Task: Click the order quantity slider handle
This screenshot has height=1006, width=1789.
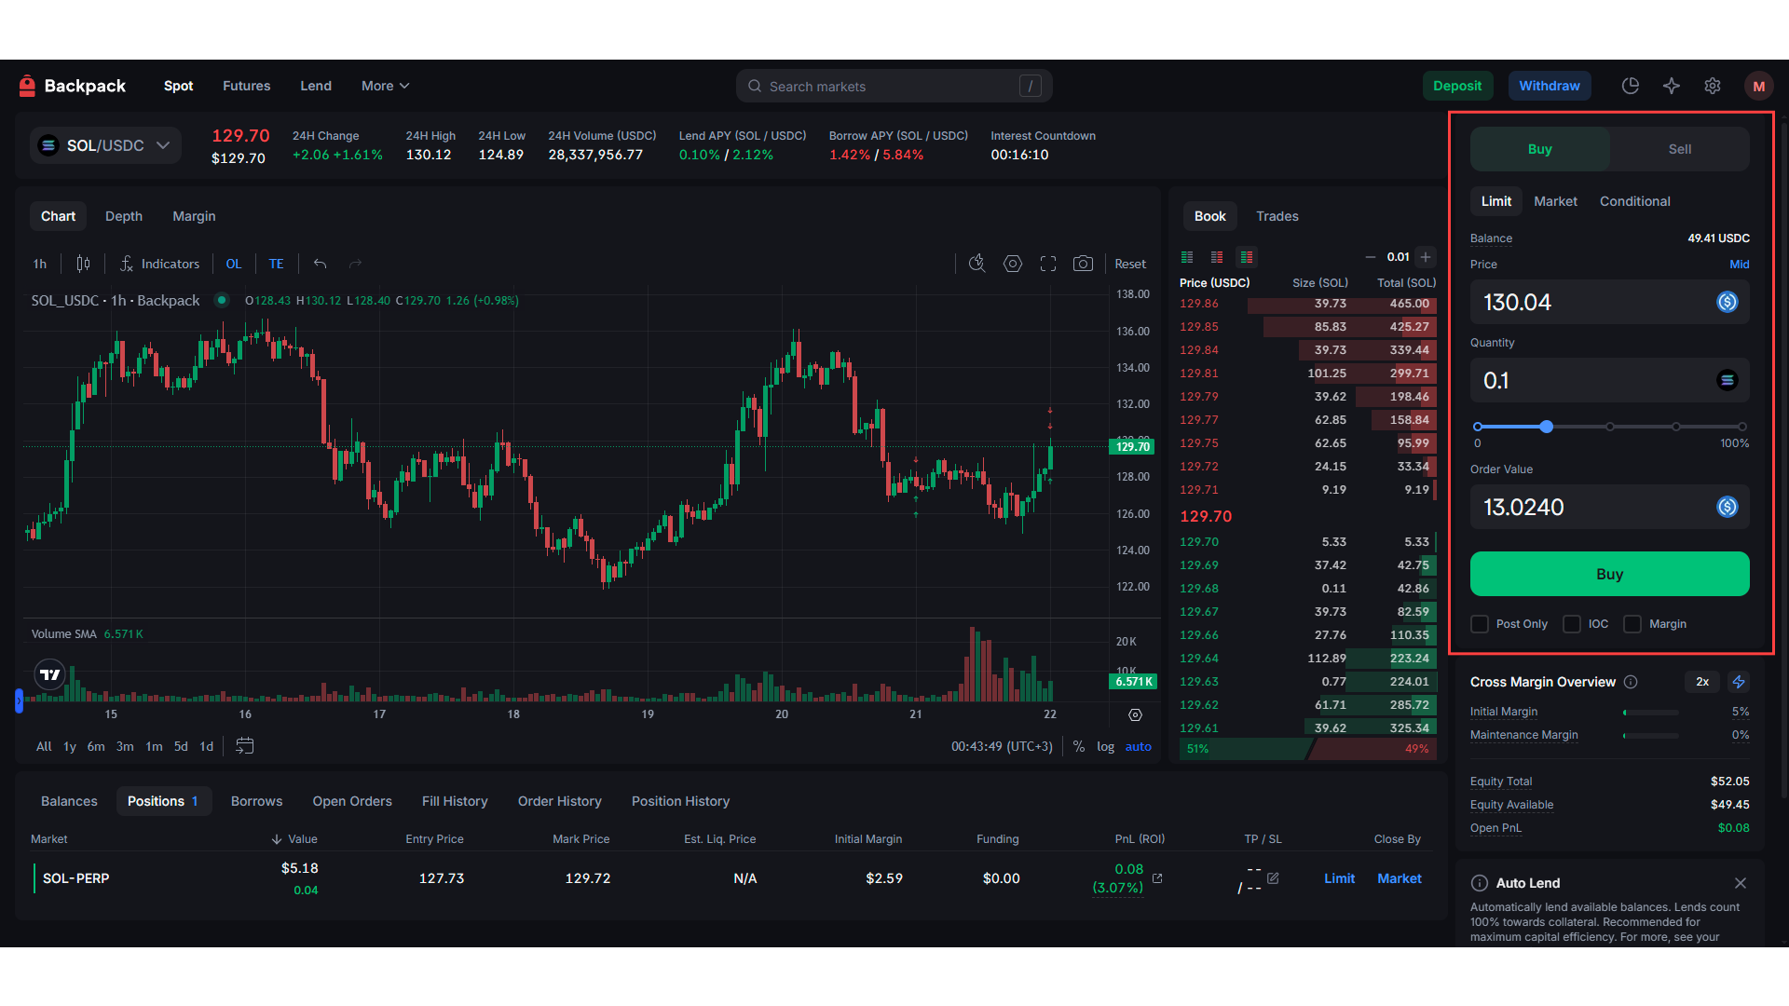Action: tap(1547, 427)
